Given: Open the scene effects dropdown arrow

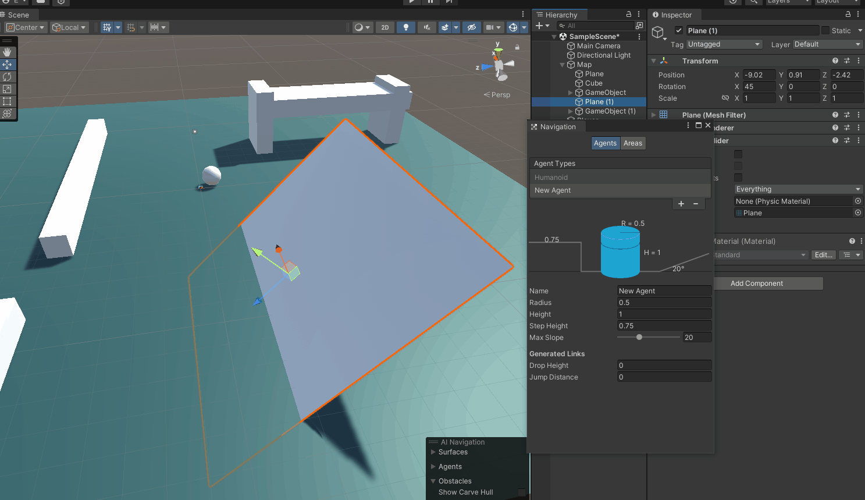Looking at the screenshot, I should coord(456,27).
